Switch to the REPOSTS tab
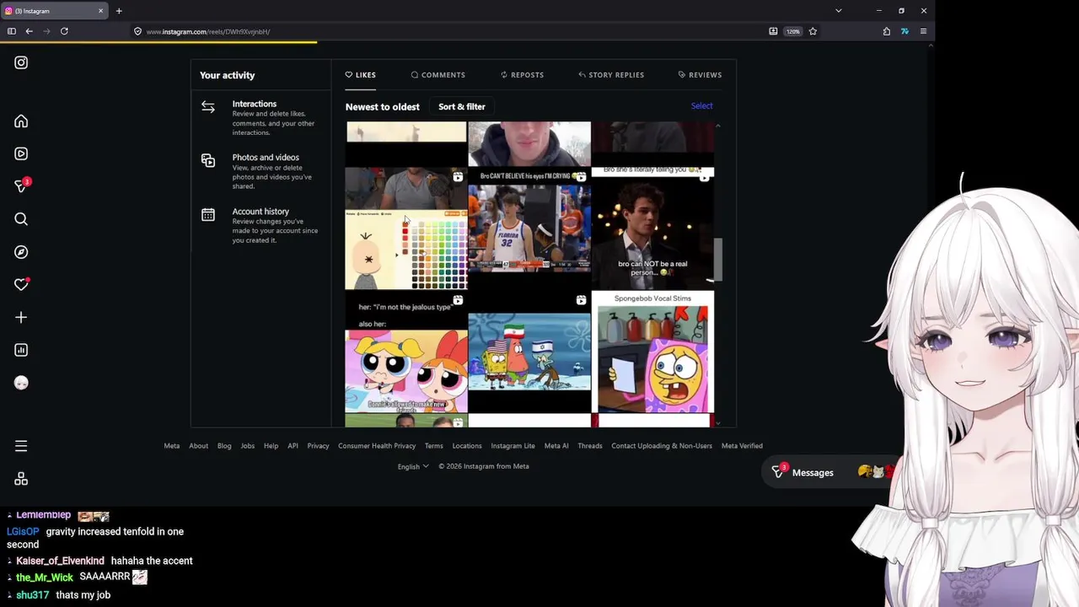The image size is (1079, 607). [522, 75]
